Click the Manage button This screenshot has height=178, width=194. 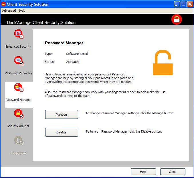[x=62, y=115]
